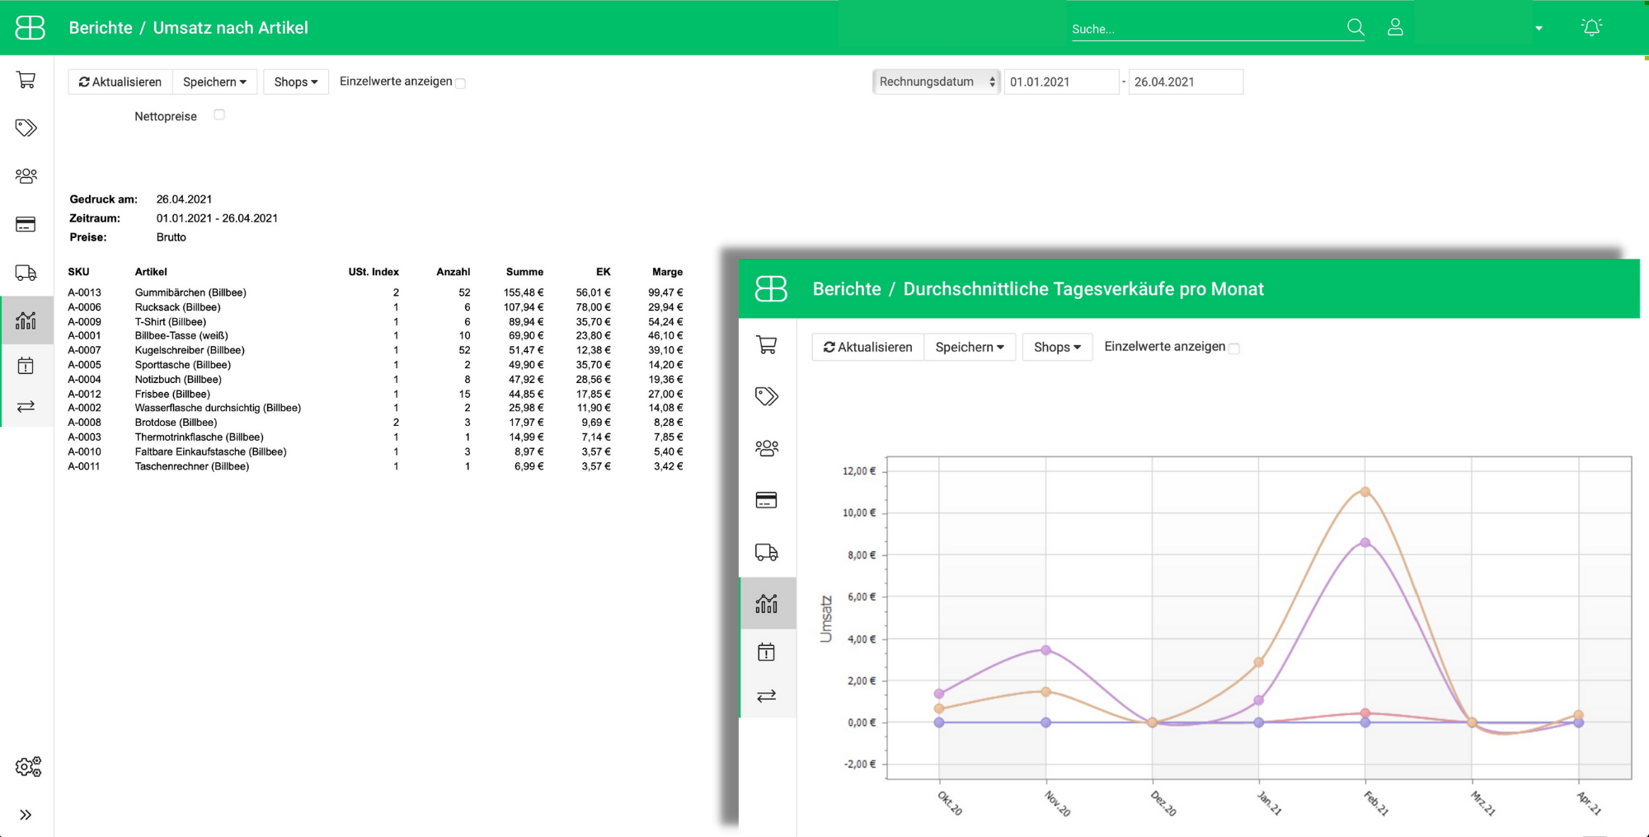Toggle the Nettopreise checkbox
The width and height of the screenshot is (1649, 837).
pyautogui.click(x=219, y=115)
